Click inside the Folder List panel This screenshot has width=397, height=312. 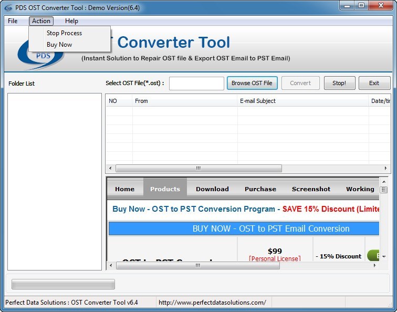point(55,182)
